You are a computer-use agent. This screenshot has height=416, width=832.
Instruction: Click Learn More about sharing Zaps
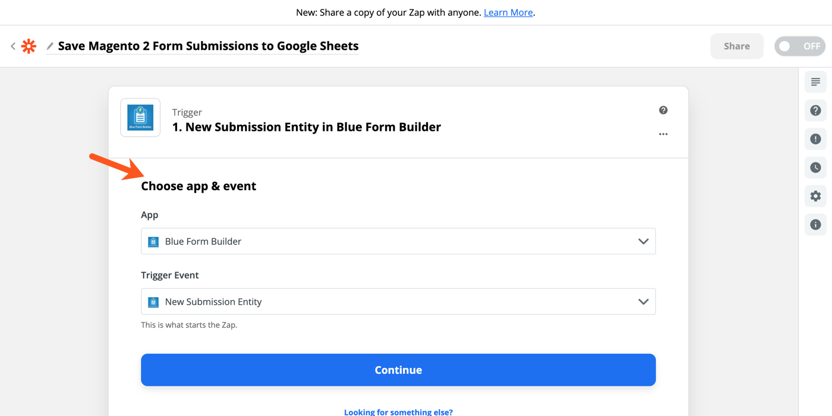click(508, 12)
